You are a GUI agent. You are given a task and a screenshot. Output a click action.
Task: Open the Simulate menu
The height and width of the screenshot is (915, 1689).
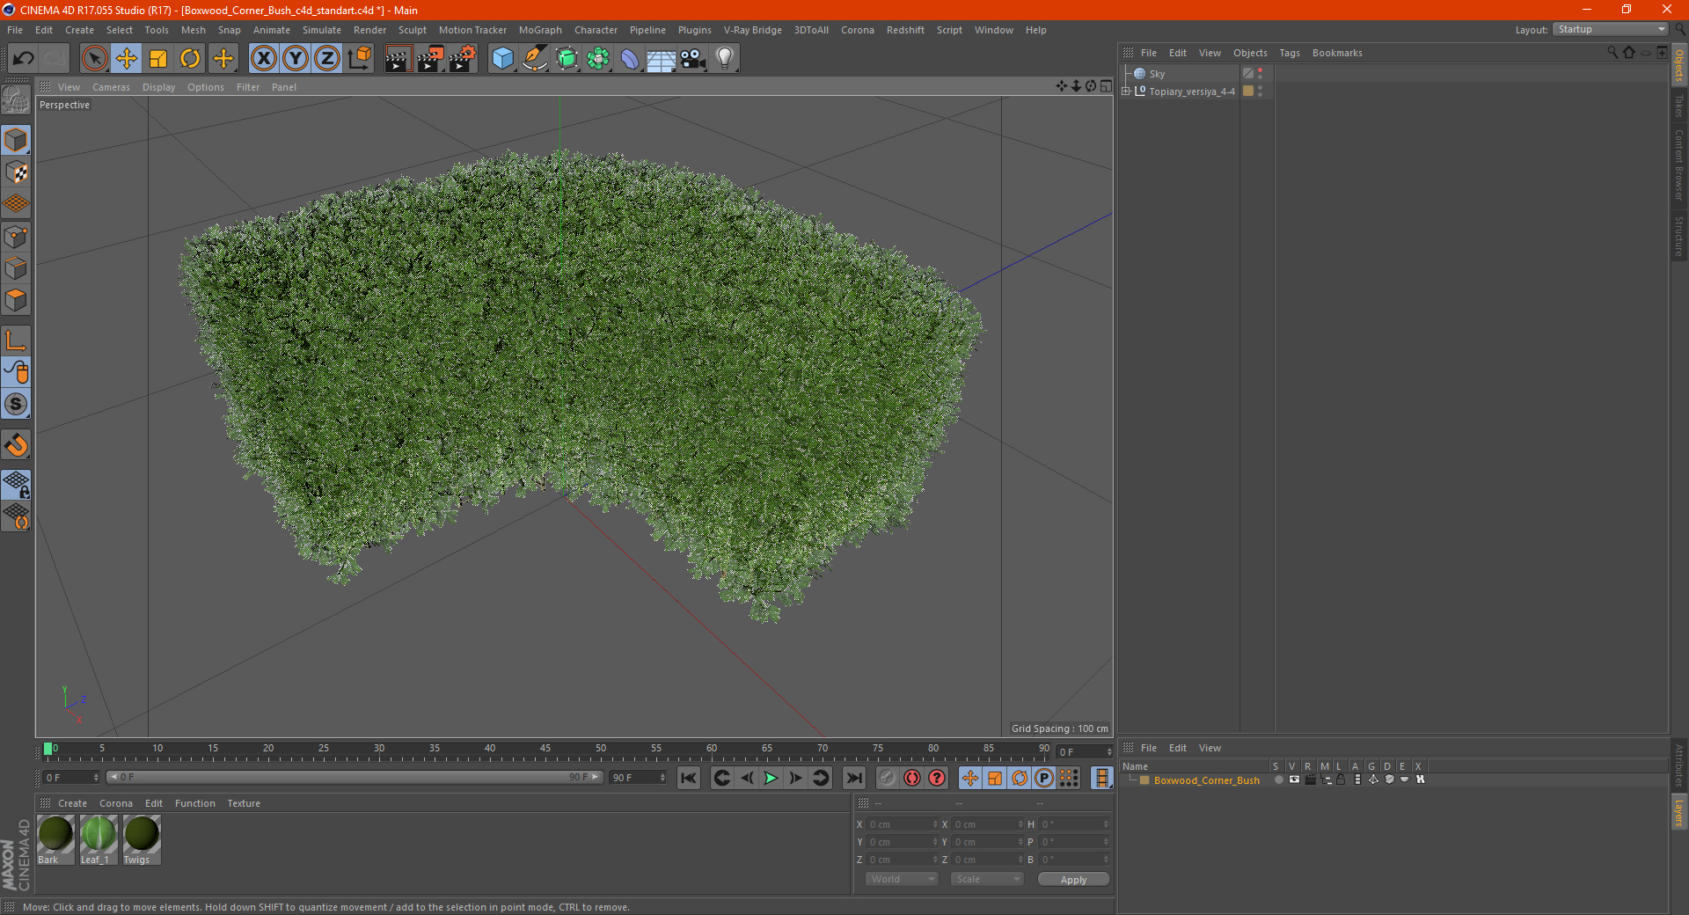point(322,30)
